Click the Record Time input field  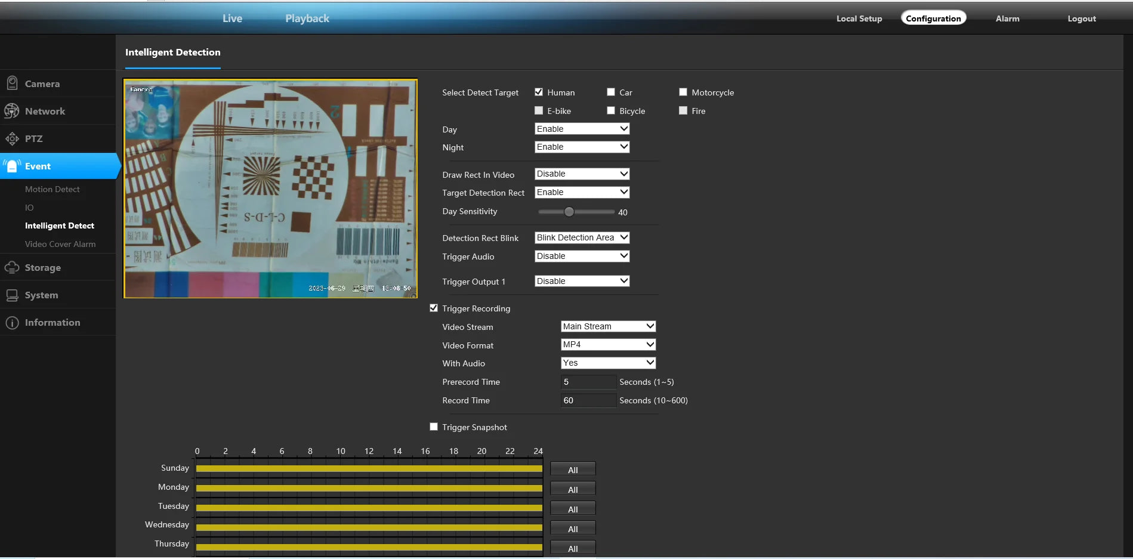click(588, 400)
